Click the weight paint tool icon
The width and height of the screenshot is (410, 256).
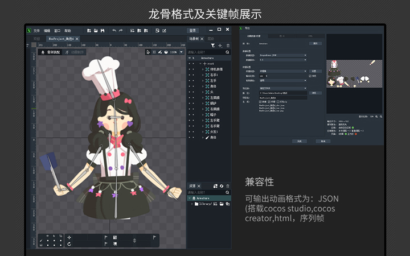160,52
